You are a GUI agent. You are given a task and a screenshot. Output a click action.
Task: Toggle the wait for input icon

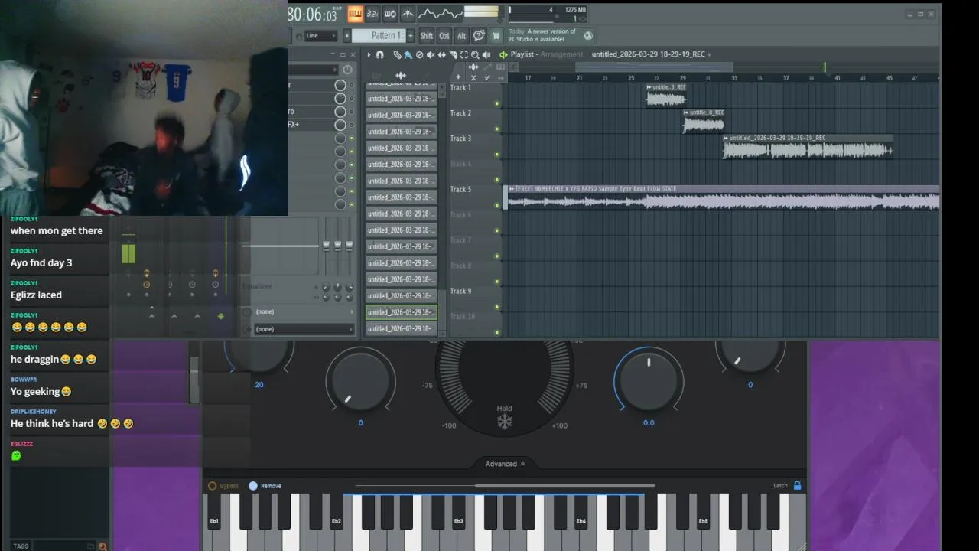[390, 14]
